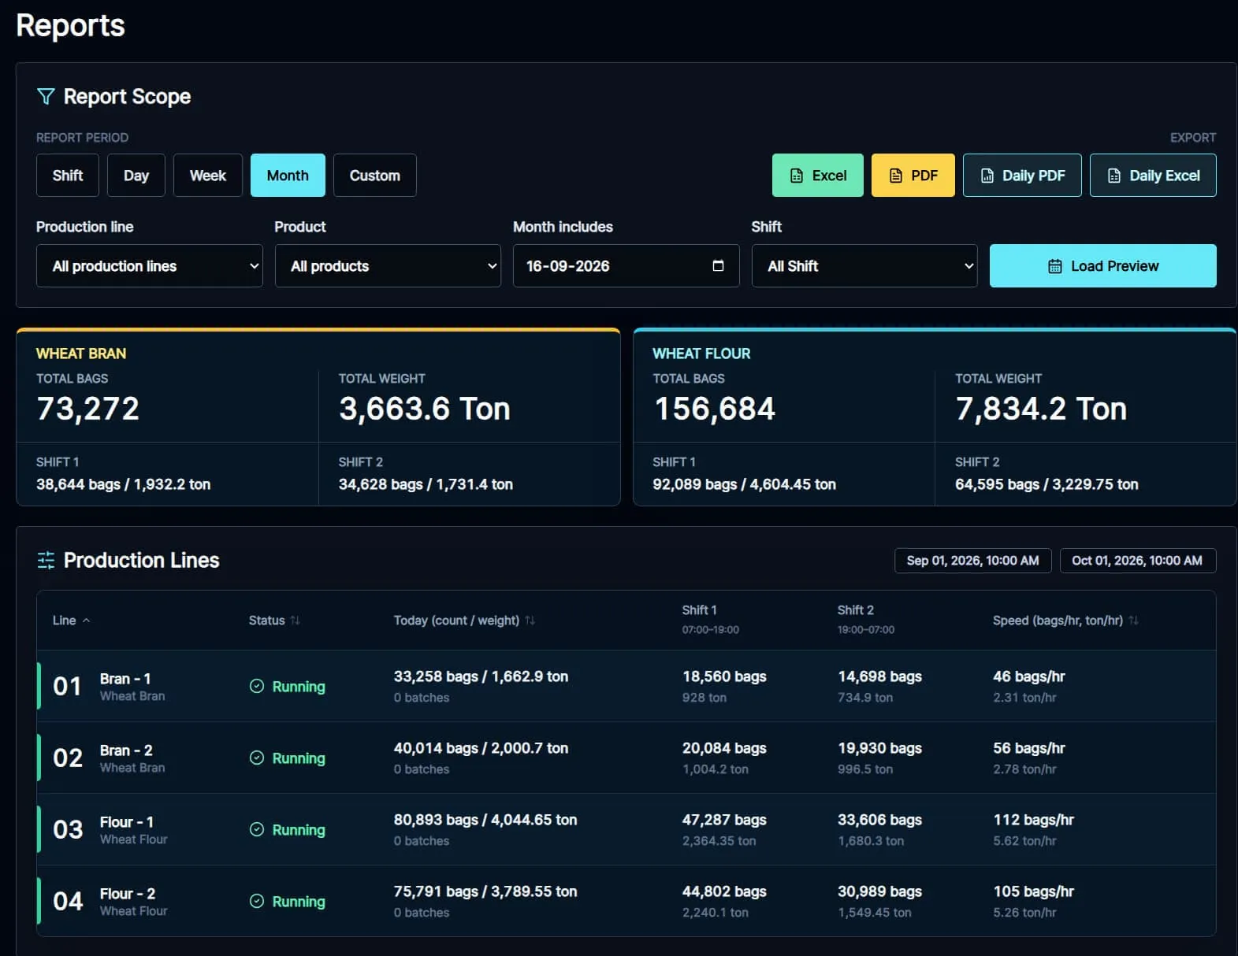Screen dimensions: 1238x956
Task: Sort table by the Line column header
Action: pyautogui.click(x=71, y=621)
